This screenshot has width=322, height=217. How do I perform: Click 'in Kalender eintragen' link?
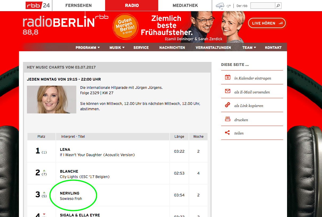(253, 78)
